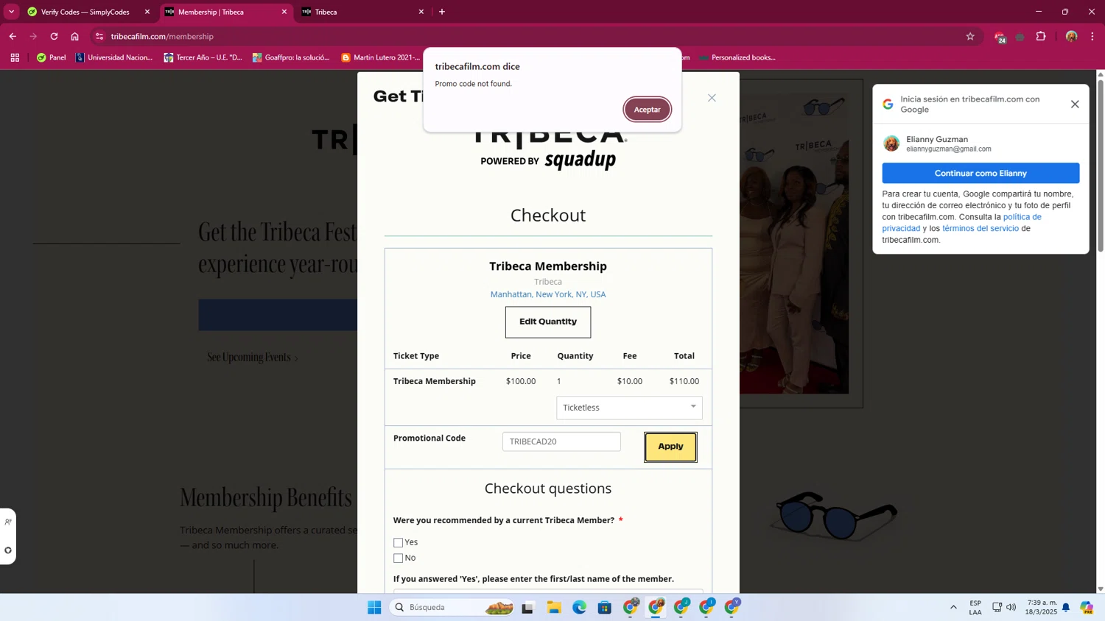Open a new browser tab
The width and height of the screenshot is (1105, 621).
442,12
